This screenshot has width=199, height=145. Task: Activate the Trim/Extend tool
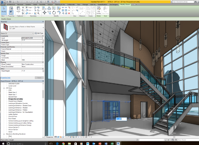pyautogui.click(x=59, y=12)
